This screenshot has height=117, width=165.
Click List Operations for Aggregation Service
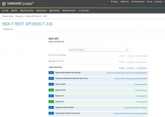pos(131,62)
